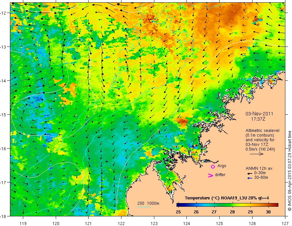This screenshot has height=226, width=292.
Task: Click the '27' color bar tick label
Action: pyautogui.click(x=214, y=212)
